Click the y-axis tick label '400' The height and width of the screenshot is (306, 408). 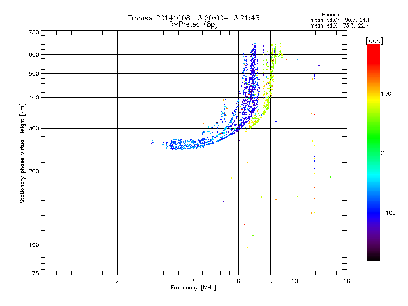coord(34,98)
